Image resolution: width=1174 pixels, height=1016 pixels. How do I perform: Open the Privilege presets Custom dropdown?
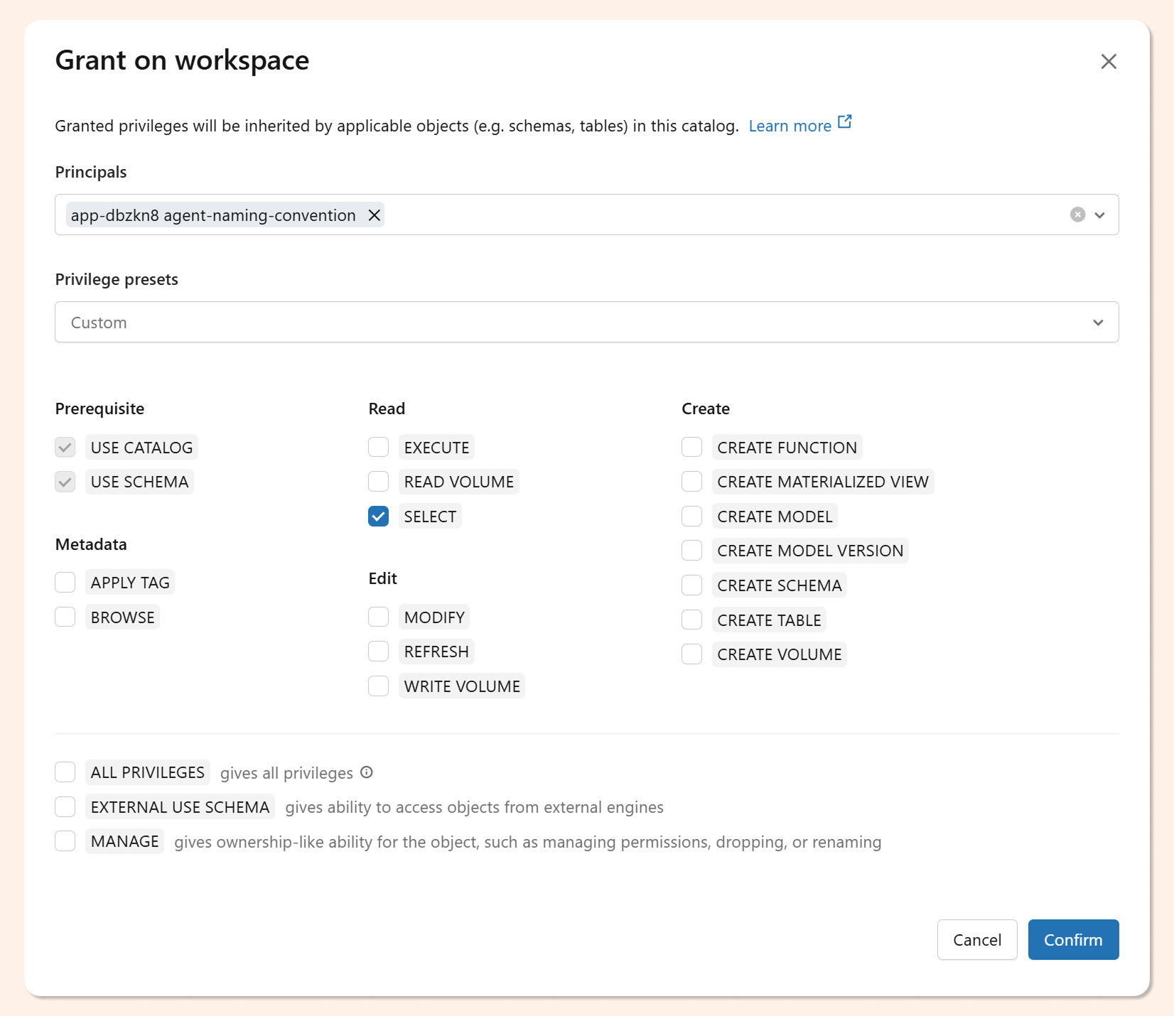pyautogui.click(x=586, y=323)
